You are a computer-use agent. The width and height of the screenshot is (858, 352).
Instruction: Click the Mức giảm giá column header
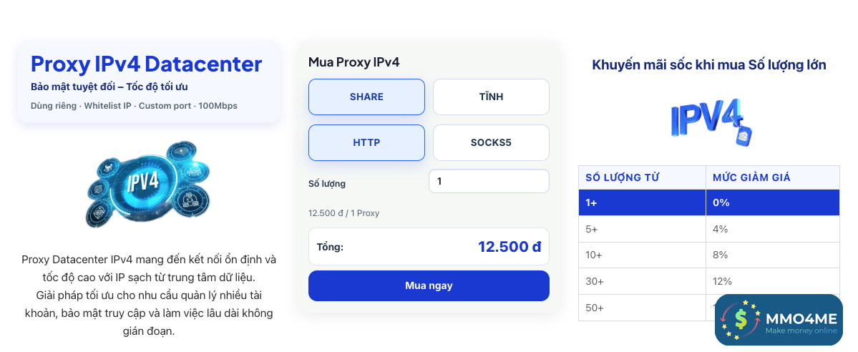[x=751, y=177]
